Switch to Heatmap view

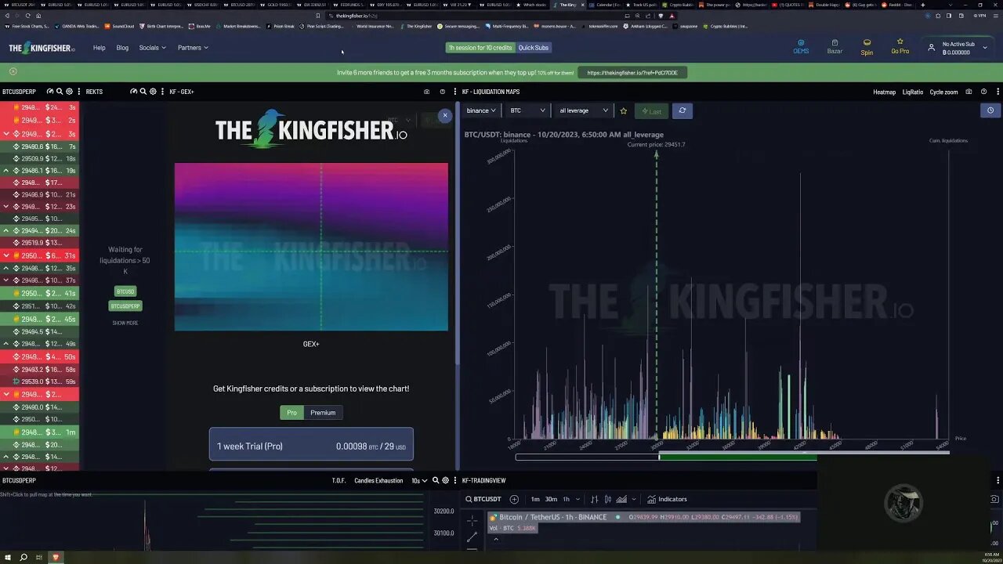(884, 92)
